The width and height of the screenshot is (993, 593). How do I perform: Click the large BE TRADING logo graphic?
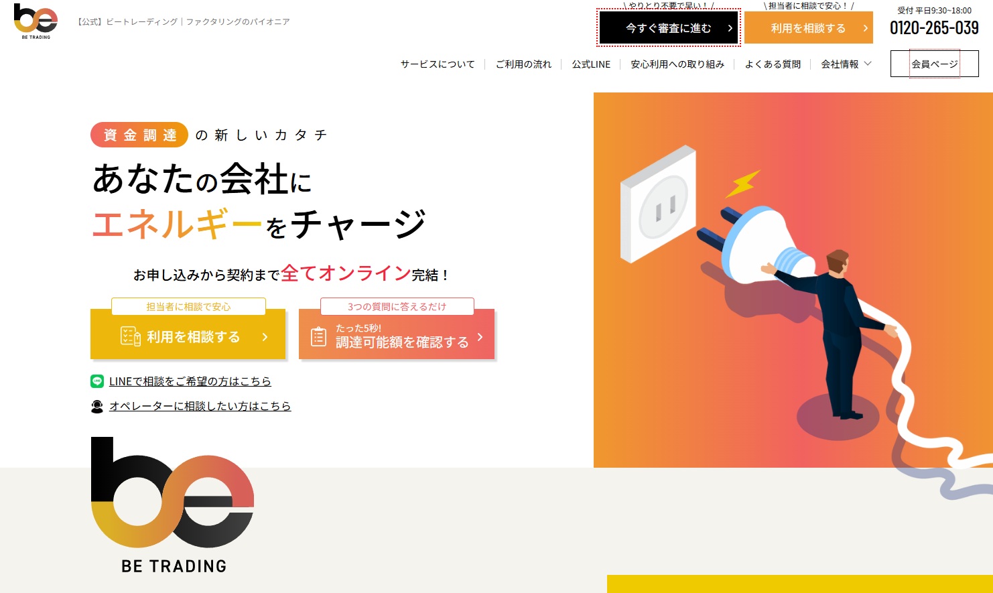click(x=173, y=506)
